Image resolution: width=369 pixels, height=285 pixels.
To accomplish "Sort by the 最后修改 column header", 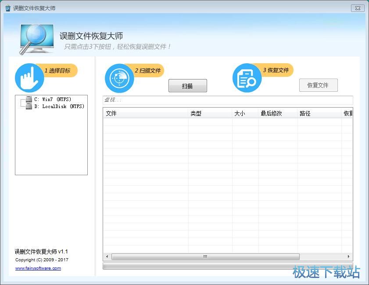I will tap(277, 113).
